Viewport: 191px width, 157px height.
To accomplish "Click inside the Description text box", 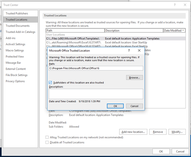I will 96,94.
